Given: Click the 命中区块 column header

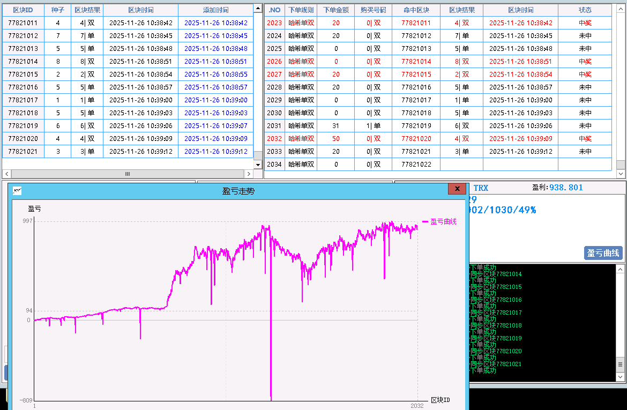Looking at the screenshot, I should [416, 10].
